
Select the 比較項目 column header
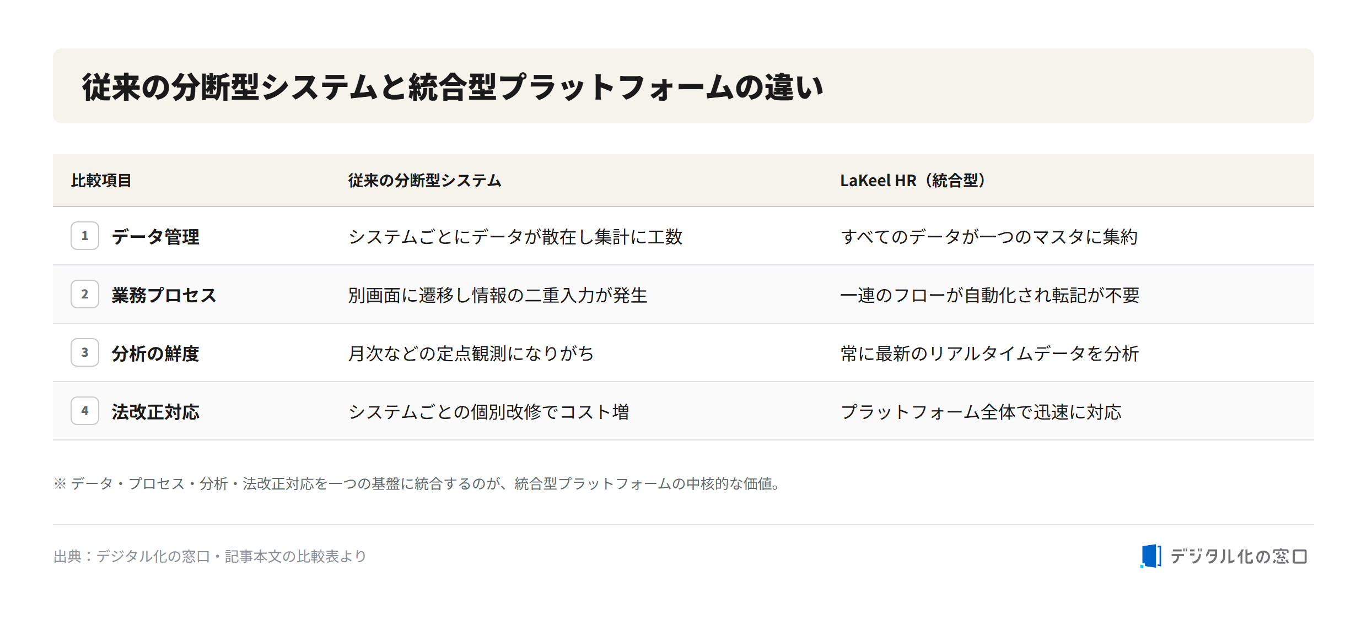click(101, 181)
